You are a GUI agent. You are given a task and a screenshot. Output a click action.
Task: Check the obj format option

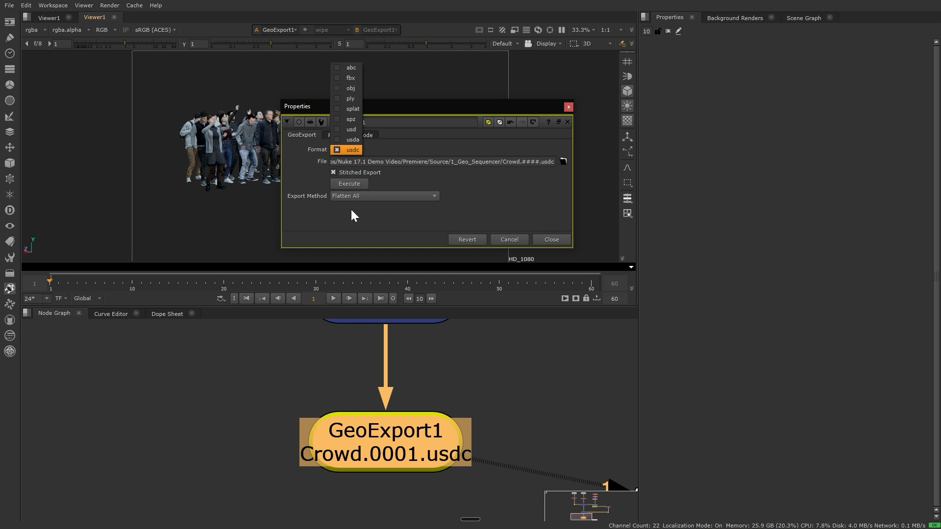(346, 88)
